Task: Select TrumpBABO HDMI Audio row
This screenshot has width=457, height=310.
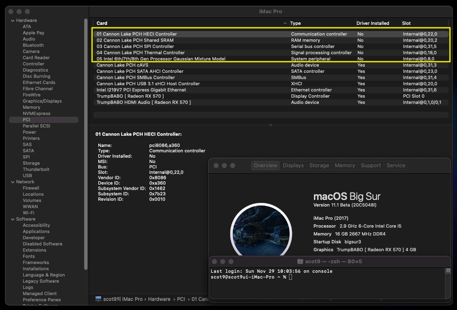Action: click(x=271, y=102)
